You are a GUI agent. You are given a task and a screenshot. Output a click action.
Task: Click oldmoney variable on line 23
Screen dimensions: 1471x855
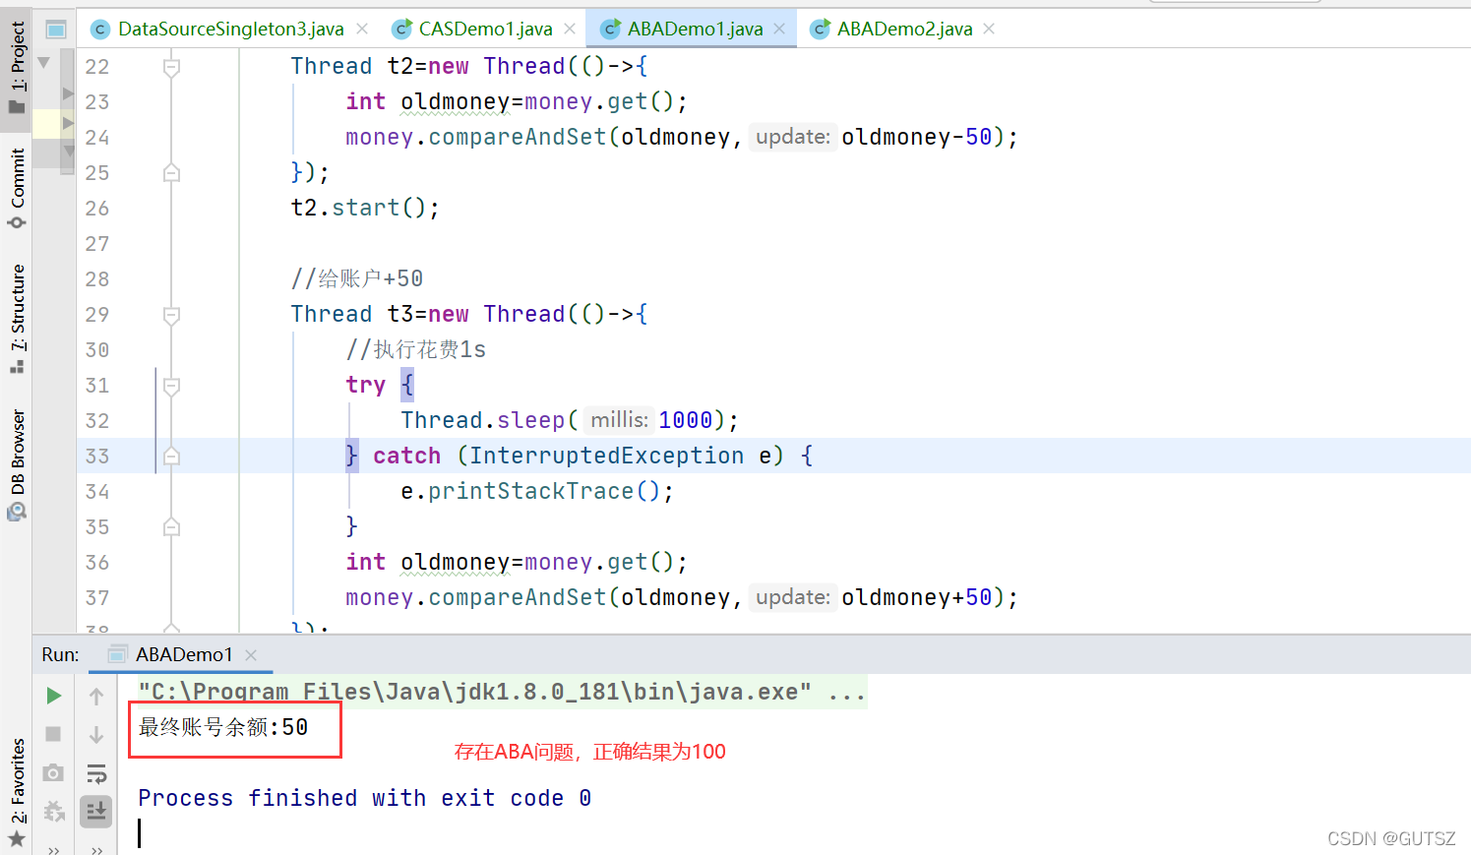click(455, 102)
